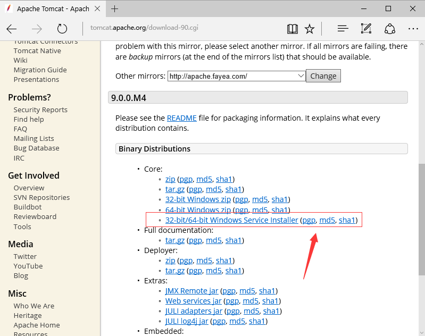The image size is (425, 336).
Task: Open sha1 for Core tar.gz
Action: click(x=234, y=189)
